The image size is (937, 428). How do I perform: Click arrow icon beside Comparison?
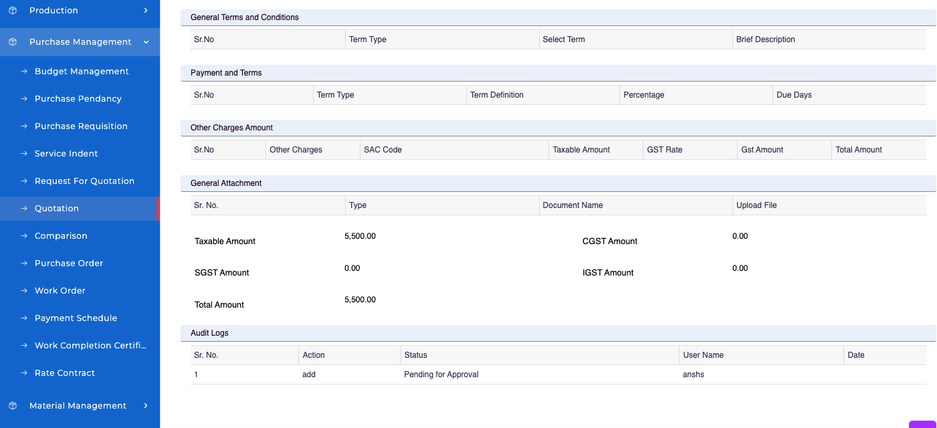click(x=24, y=236)
